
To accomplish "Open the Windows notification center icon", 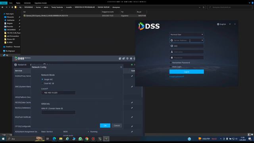I will [x=250, y=139].
